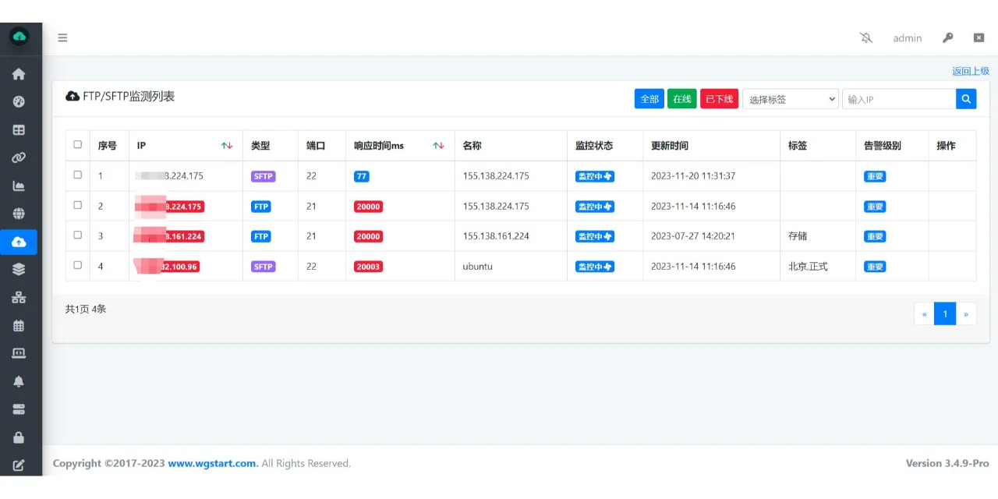Click the 2023-07-27 14:20:21 update time
The width and height of the screenshot is (998, 499).
(693, 235)
